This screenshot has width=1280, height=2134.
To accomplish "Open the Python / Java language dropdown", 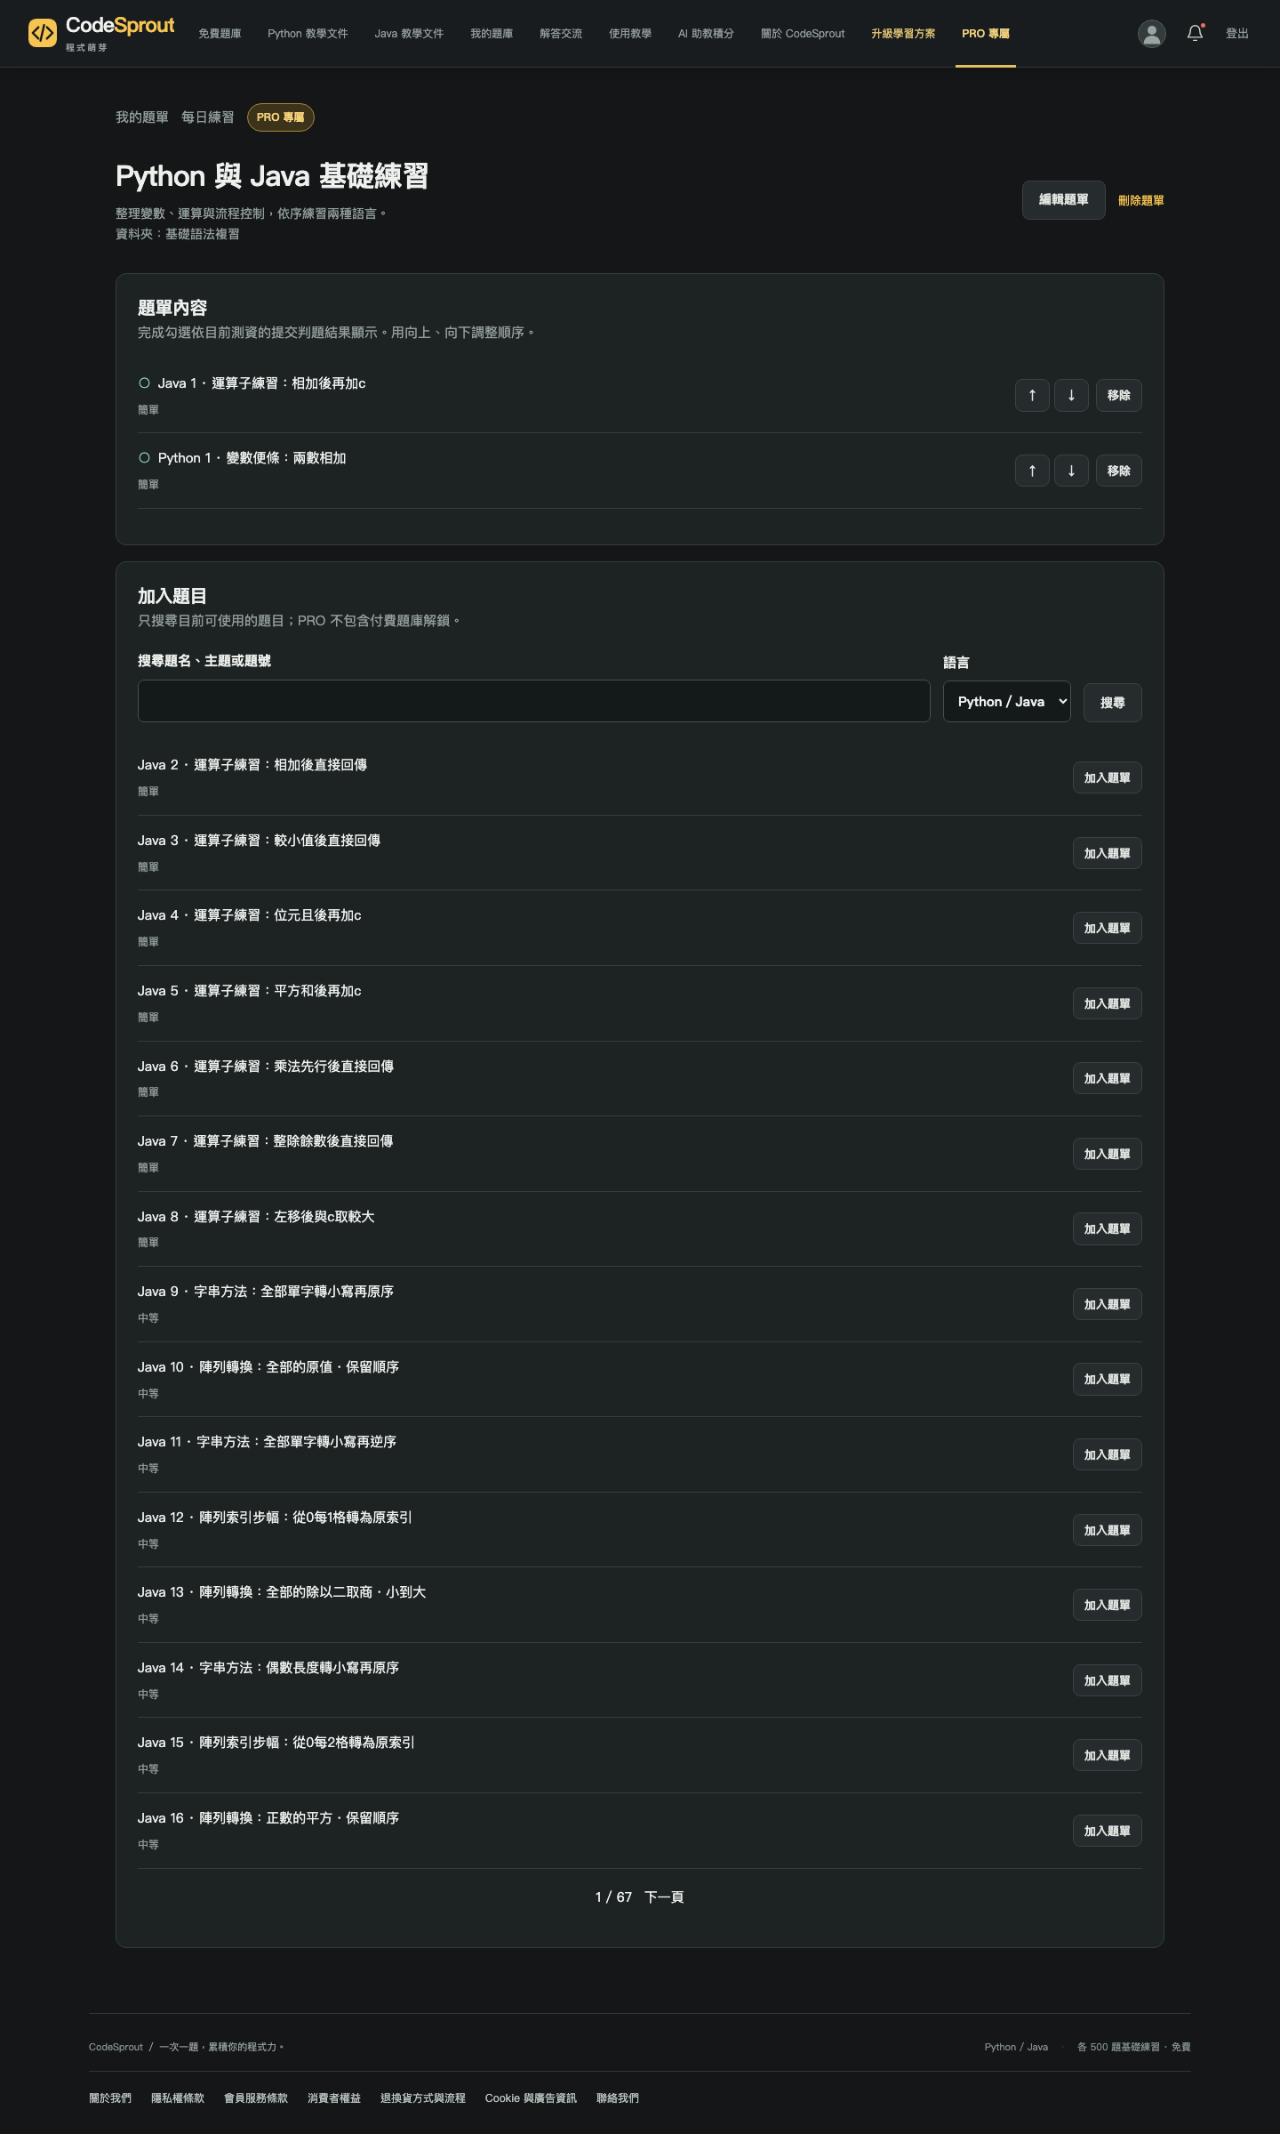I will pos(1006,702).
